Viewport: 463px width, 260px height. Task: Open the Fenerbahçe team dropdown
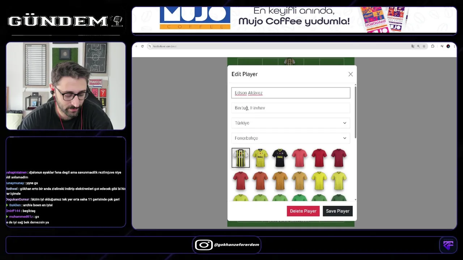291,138
